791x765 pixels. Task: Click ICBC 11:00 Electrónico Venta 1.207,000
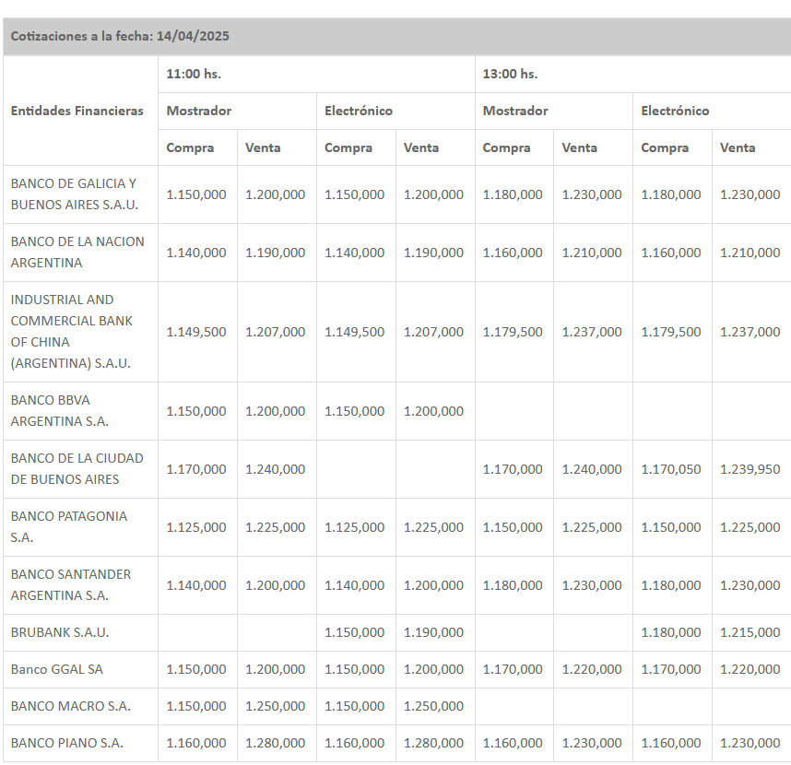(x=433, y=332)
